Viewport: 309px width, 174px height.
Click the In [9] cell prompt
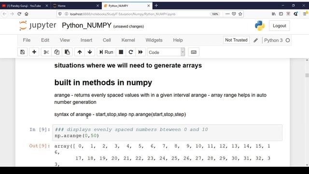40,130
